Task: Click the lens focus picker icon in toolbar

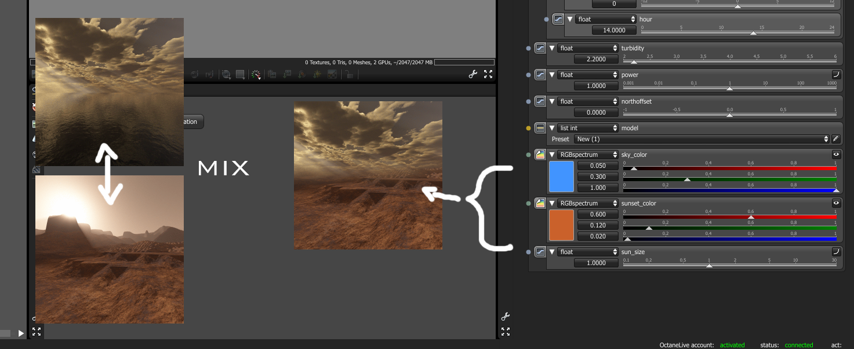Action: pos(226,74)
